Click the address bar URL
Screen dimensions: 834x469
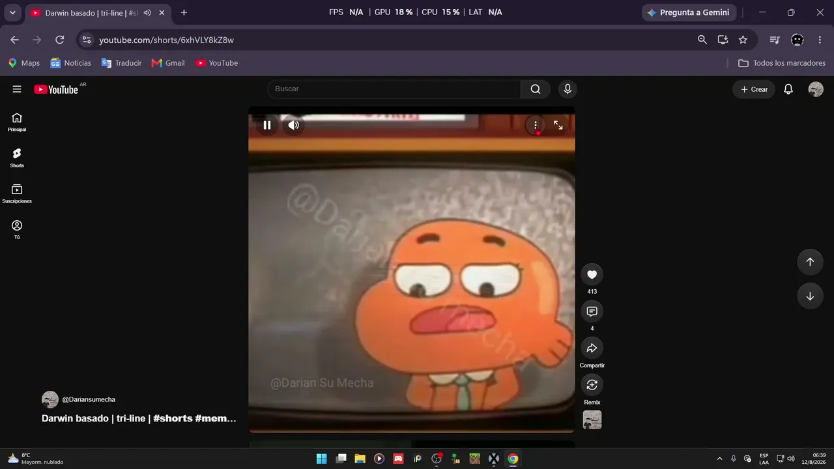[x=166, y=40]
